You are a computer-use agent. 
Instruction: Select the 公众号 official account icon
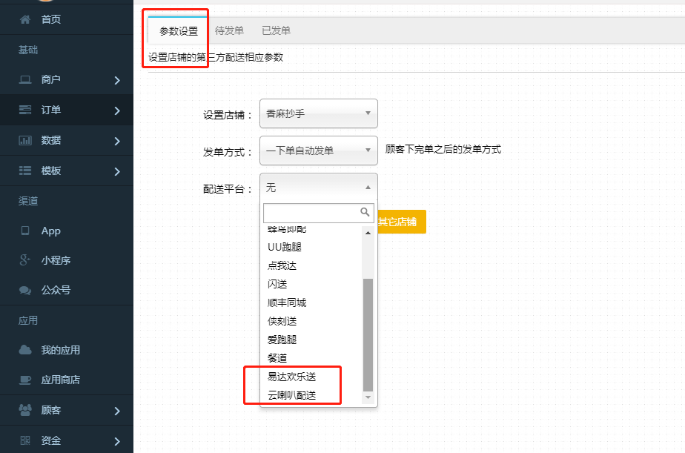(25, 290)
